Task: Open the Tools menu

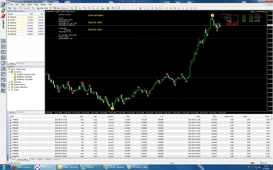Action: 36,4
